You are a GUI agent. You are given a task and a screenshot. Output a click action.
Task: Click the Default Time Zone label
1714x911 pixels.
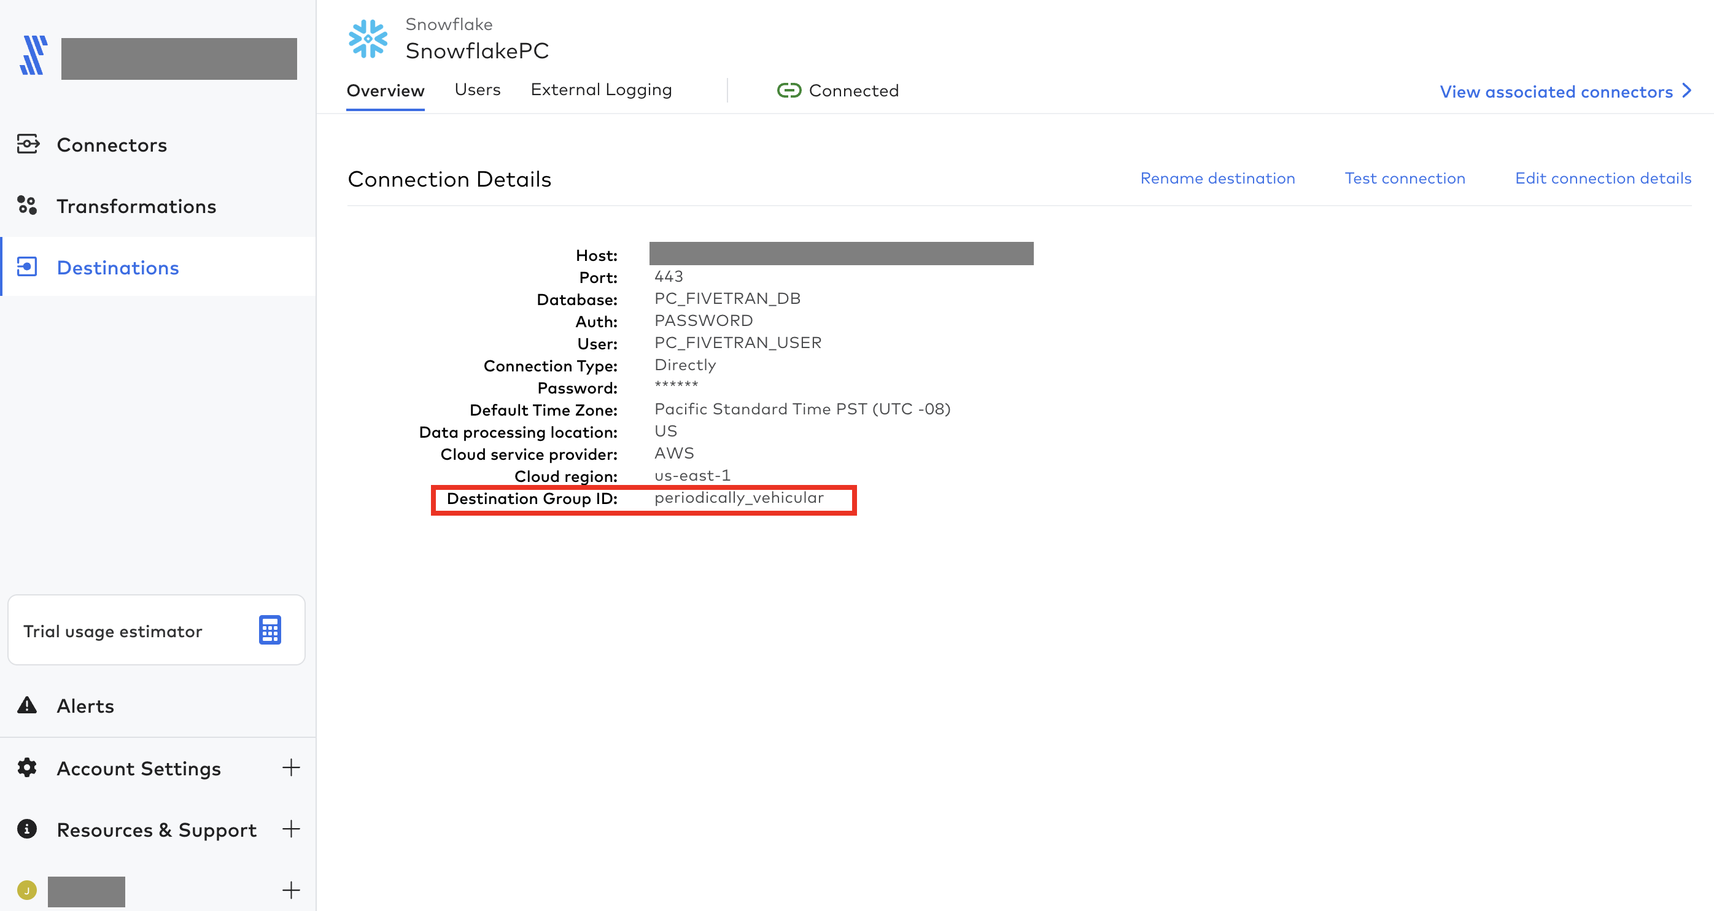click(543, 410)
